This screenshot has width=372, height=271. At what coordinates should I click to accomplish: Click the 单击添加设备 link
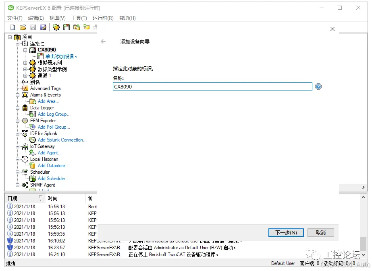point(61,56)
